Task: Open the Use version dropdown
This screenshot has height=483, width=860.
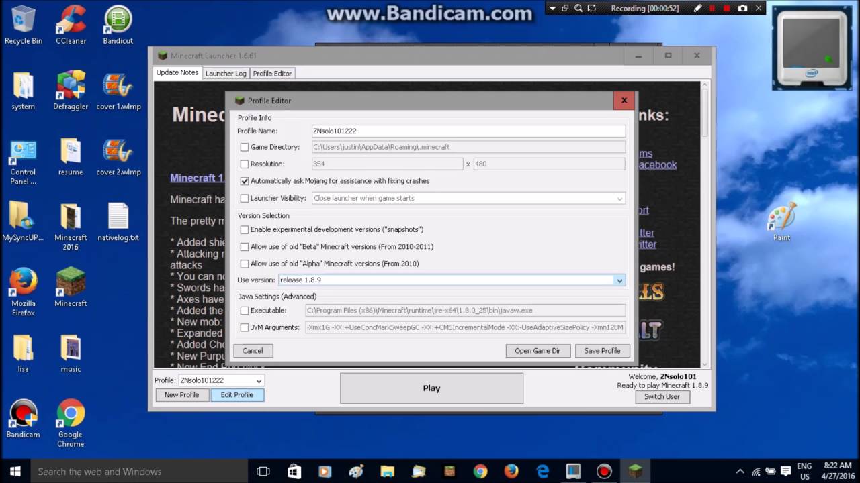Action: pyautogui.click(x=451, y=280)
